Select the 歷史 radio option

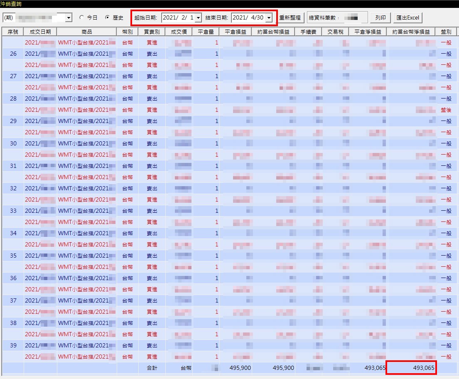click(x=108, y=17)
